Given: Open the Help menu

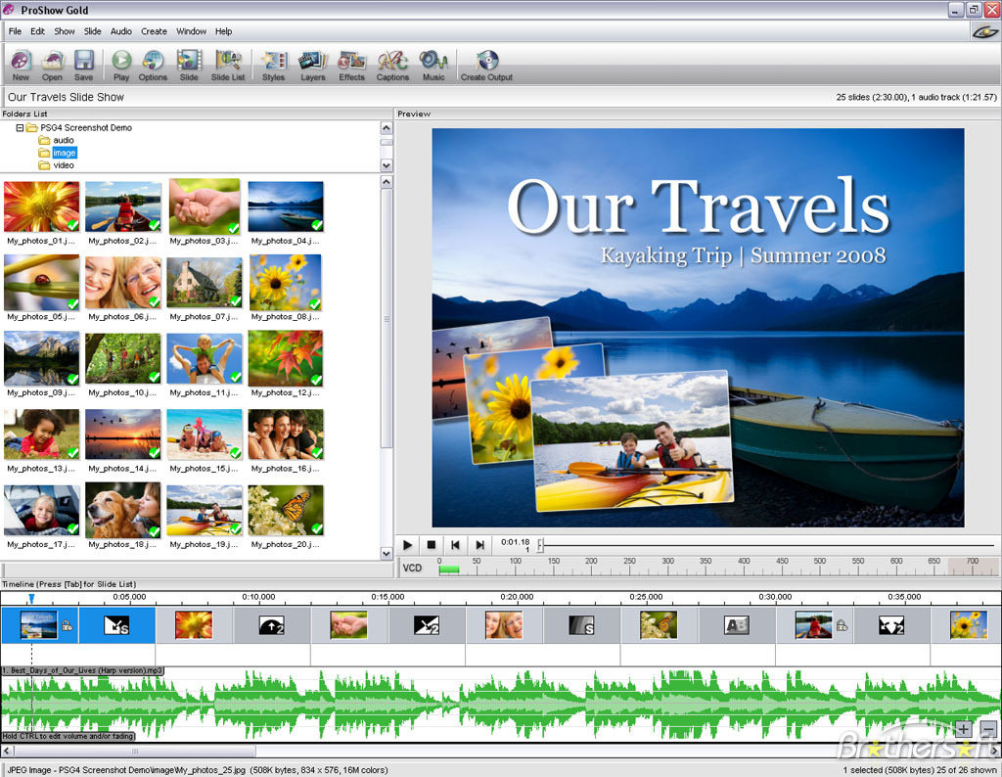Looking at the screenshot, I should point(223,31).
